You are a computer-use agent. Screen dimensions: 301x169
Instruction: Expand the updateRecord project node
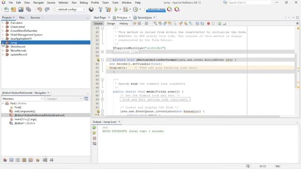tap(3, 54)
